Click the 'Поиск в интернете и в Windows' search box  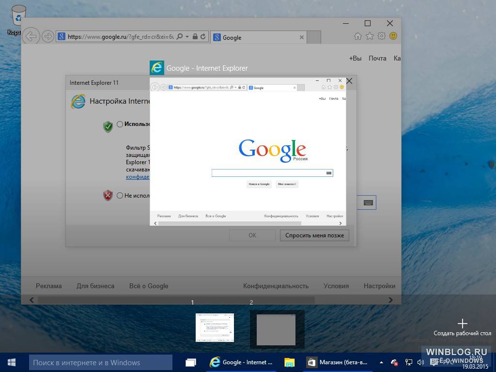click(101, 362)
